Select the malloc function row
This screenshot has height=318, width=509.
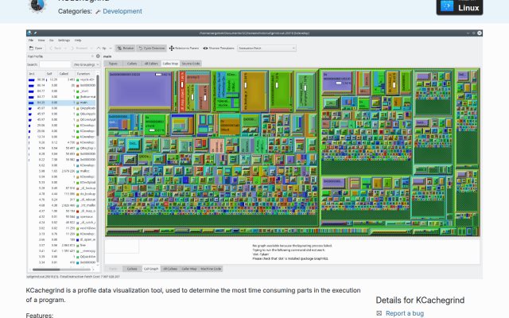(61, 171)
